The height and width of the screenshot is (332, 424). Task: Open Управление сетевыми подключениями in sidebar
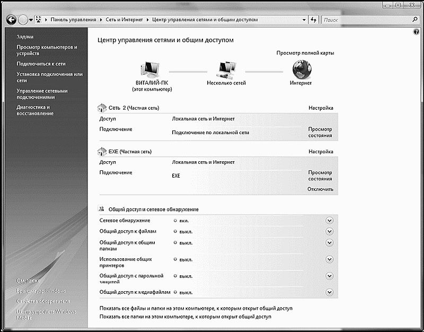pos(42,94)
